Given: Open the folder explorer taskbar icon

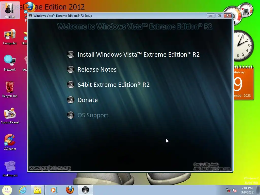Looking at the screenshot, I should click(x=38, y=190).
